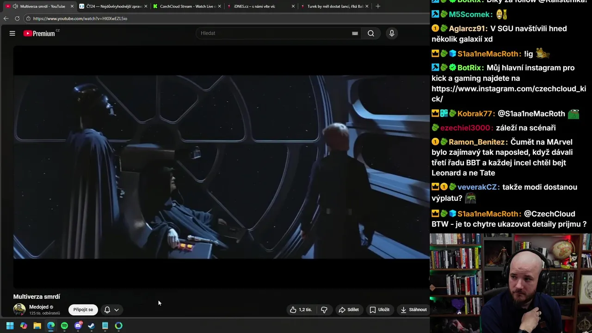Close the iDNES.cz tab
592x333 pixels.
[x=293, y=6]
